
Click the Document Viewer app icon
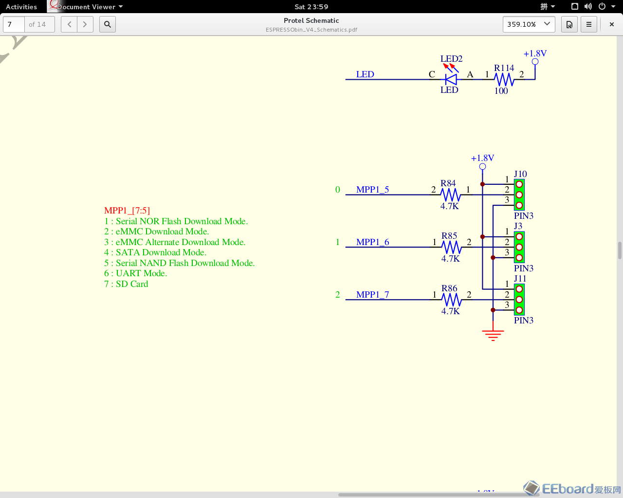click(53, 6)
